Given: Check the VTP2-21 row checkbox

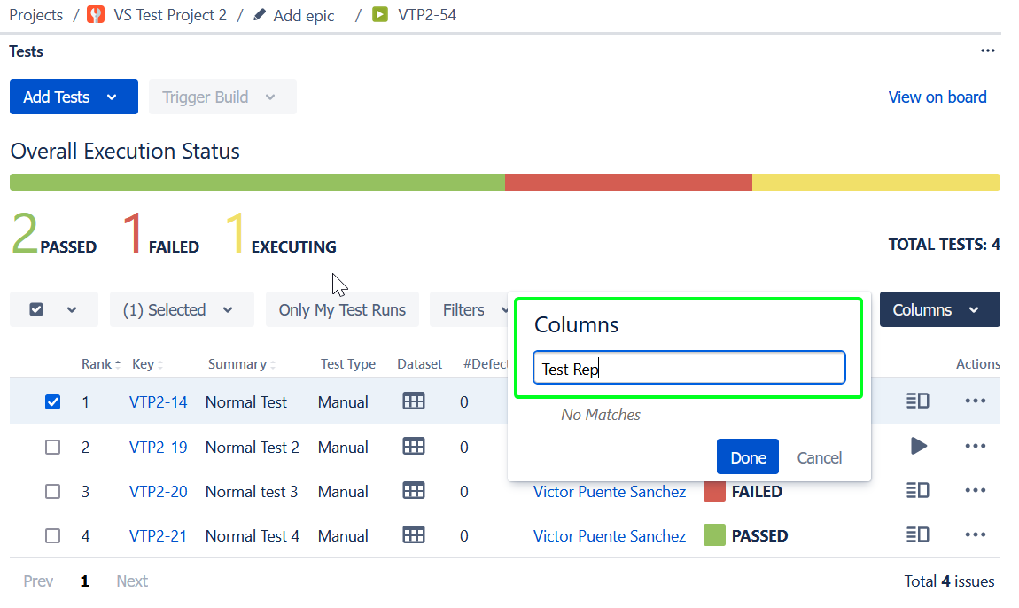Looking at the screenshot, I should pos(53,536).
